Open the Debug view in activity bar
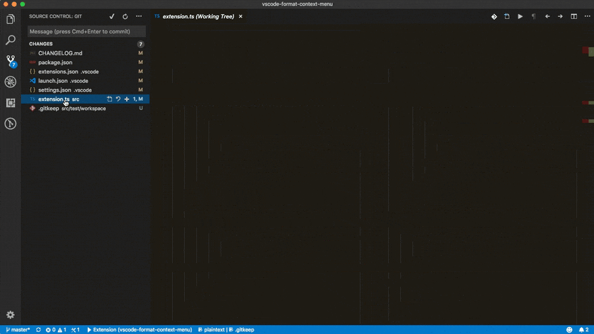The width and height of the screenshot is (594, 334). pyautogui.click(x=11, y=82)
